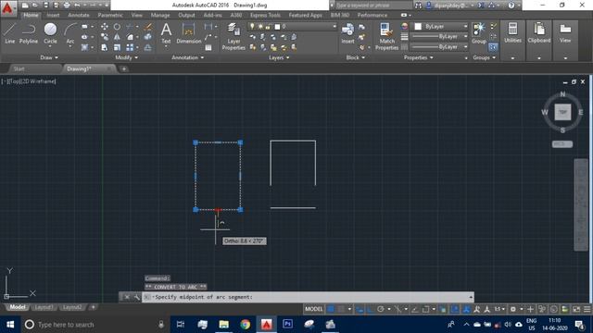Switch to the Layout1 tab
Viewport: 593px width, 333px height.
tap(44, 307)
